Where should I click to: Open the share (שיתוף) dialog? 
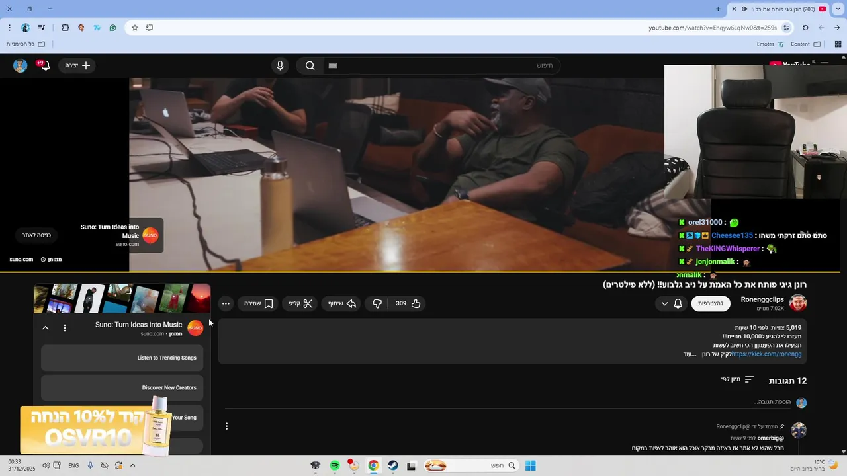pos(342,303)
